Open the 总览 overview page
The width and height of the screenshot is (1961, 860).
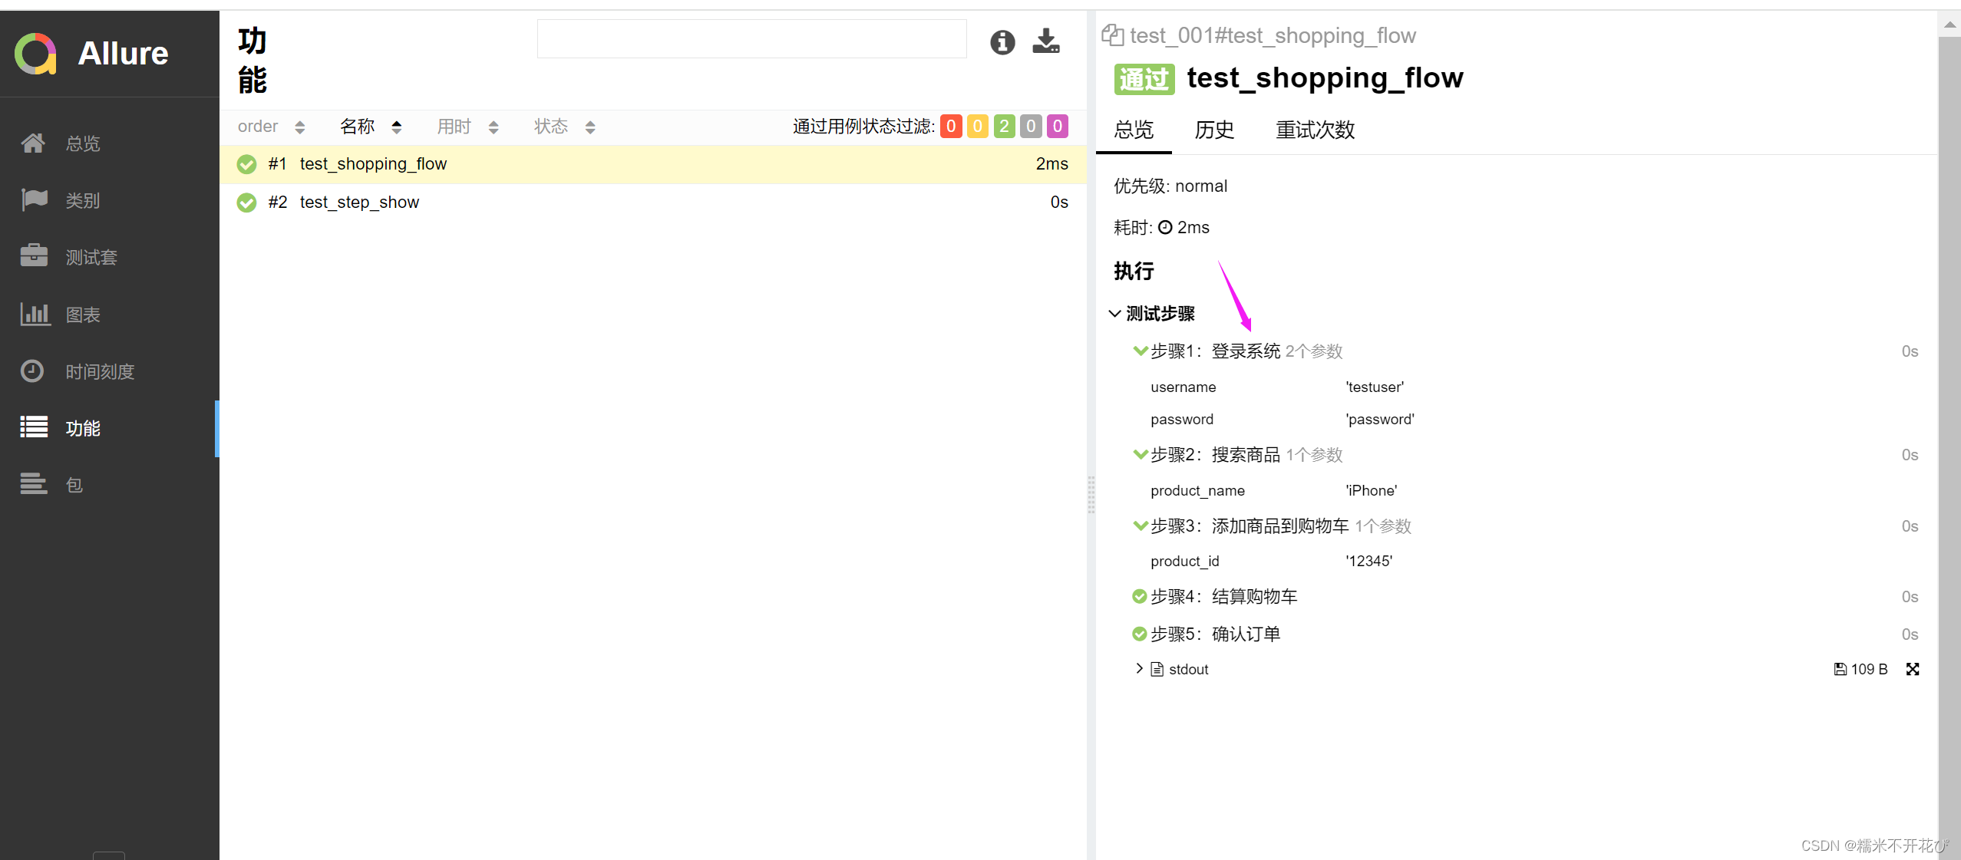[x=82, y=143]
